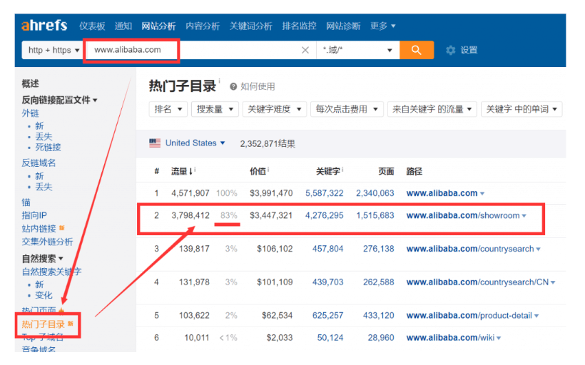Open 站内链接 in the sidebar
The image size is (585, 365).
click(x=39, y=229)
